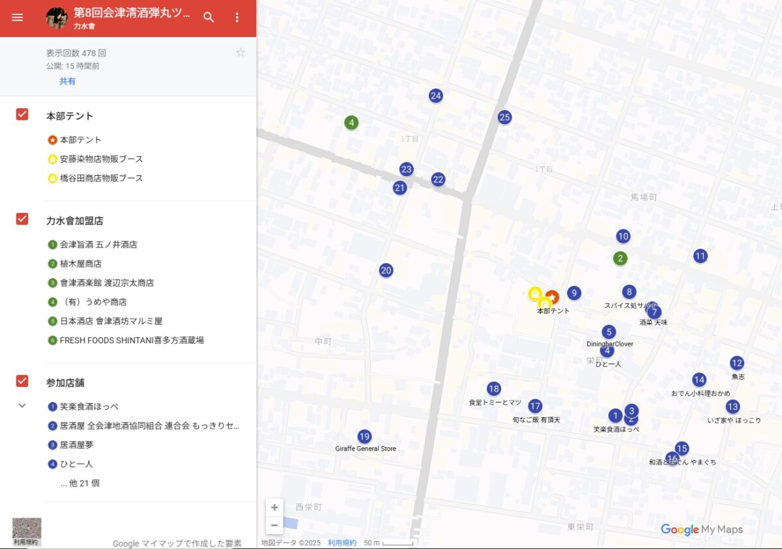Select blue map marker 24
Viewport: 782px width, 549px height.
pyautogui.click(x=436, y=96)
